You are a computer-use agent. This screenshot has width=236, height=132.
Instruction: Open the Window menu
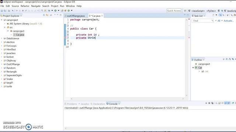click(x=70, y=6)
